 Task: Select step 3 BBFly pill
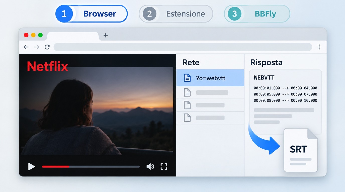[257, 13]
